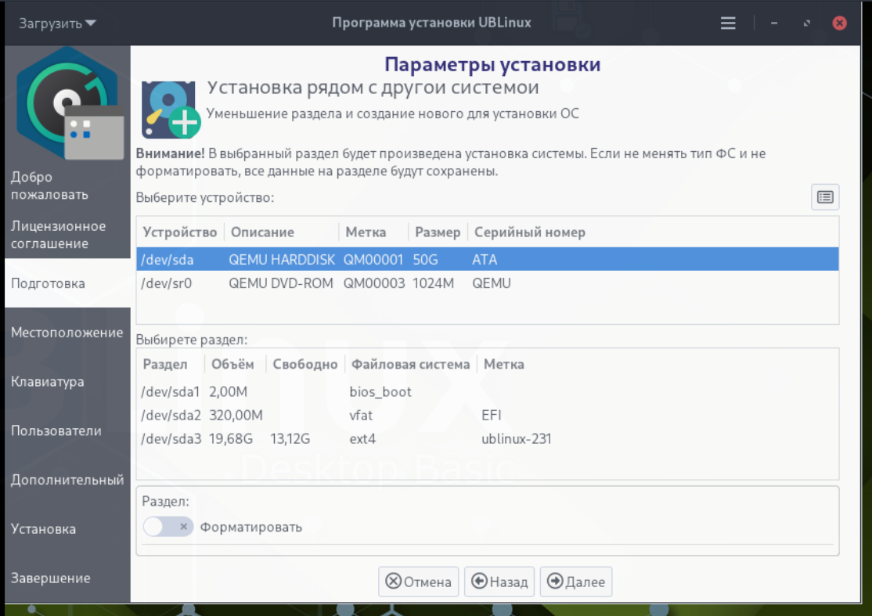Click the 1024M size cell

coord(433,283)
